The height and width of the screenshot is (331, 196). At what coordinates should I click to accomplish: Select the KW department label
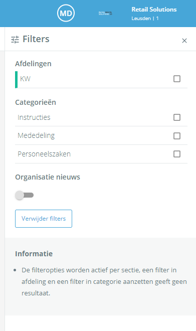25,79
